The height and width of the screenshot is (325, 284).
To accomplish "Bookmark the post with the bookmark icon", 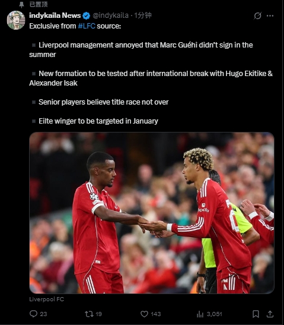I will coord(256,314).
